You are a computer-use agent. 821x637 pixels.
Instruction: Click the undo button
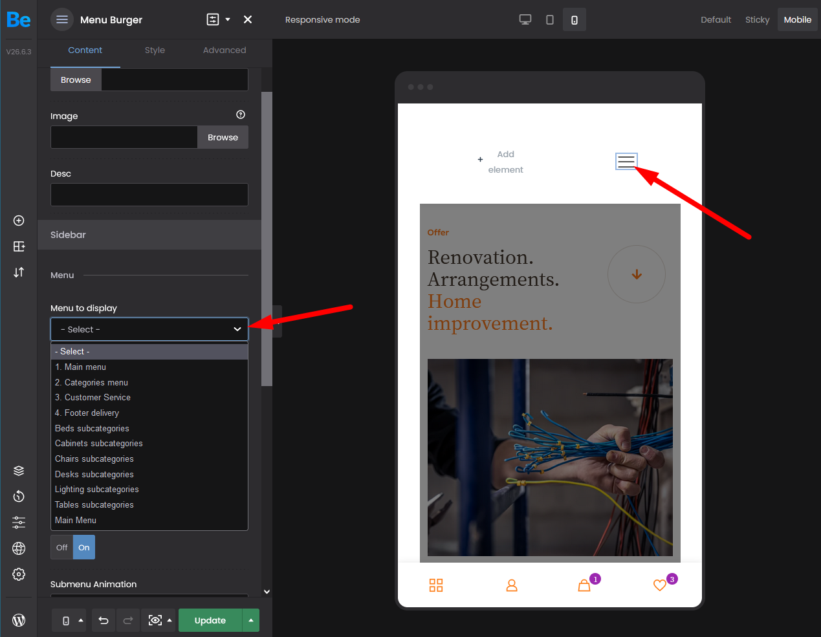[x=104, y=620]
